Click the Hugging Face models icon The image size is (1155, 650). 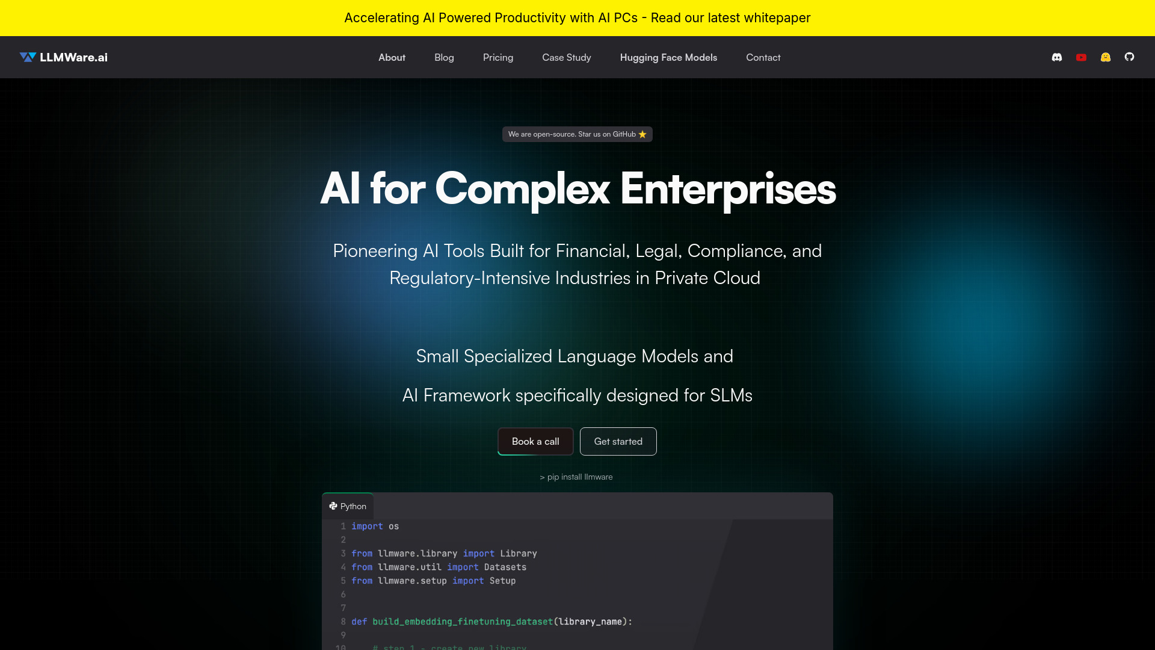click(x=1106, y=57)
